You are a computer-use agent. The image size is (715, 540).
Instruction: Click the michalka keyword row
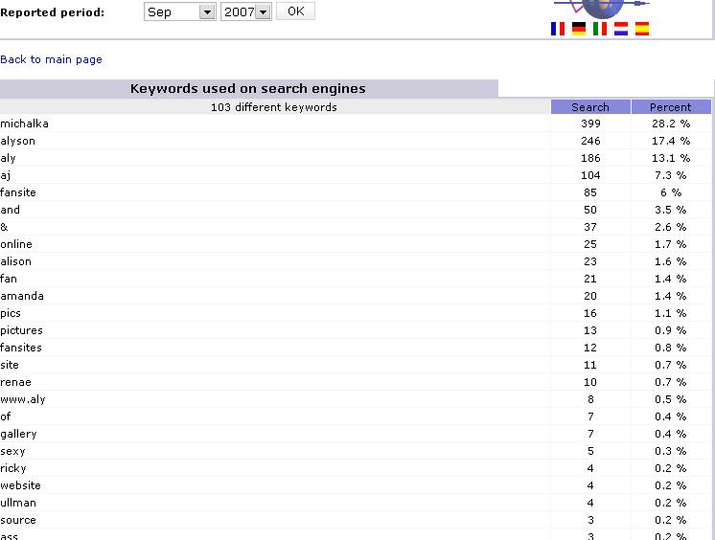tap(24, 124)
